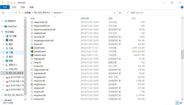Click IR5_SSS_X64 (F:) in breadcrumb path

(42, 13)
